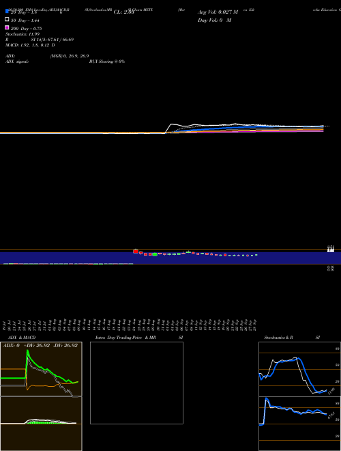
Task: Click the '(MGR) 0, 26.9, 26.9' ADX values
Action: pyautogui.click(x=70, y=56)
